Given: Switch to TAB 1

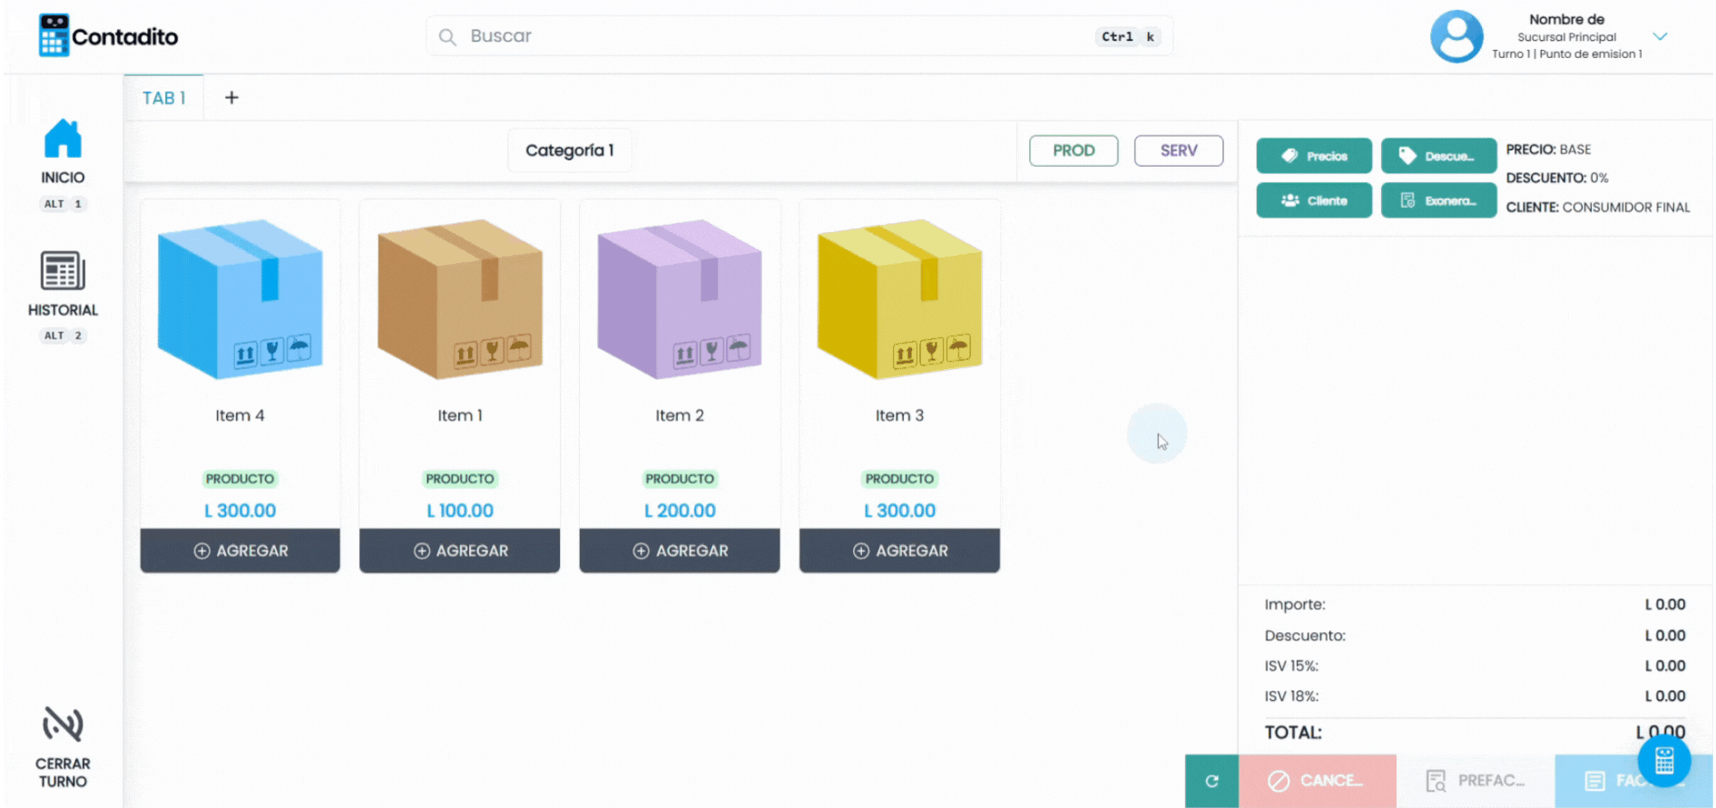Looking at the screenshot, I should click(x=164, y=98).
